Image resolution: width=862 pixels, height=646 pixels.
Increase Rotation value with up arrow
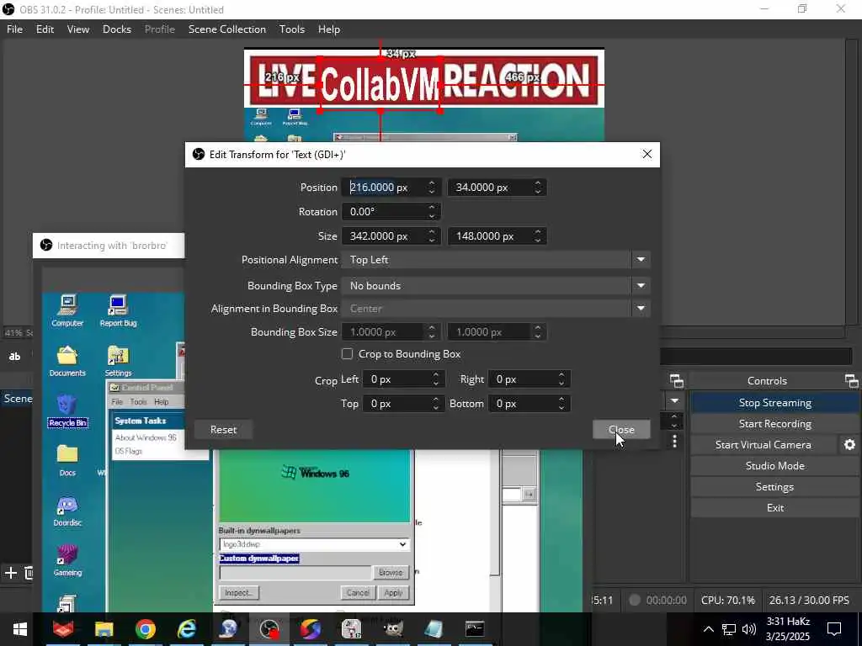tap(432, 208)
